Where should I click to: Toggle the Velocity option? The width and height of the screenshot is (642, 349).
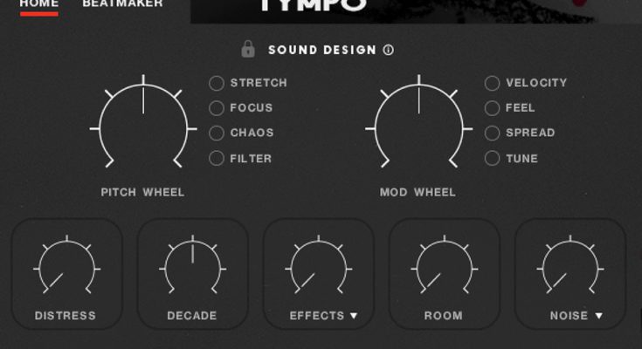pos(492,83)
